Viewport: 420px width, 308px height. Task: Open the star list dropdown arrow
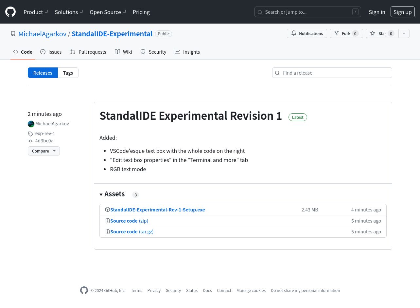tap(404, 33)
